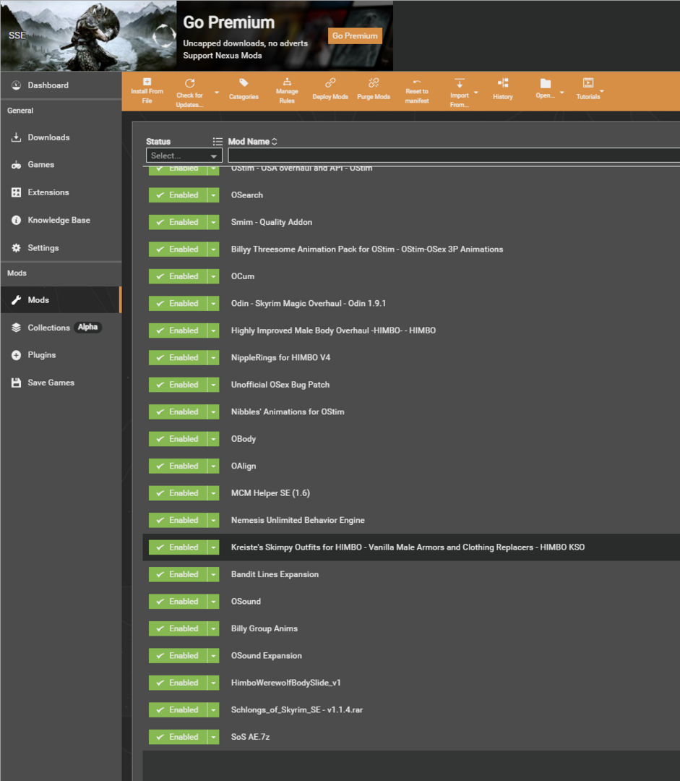
Task: Click Open folder toolbar icon
Action: click(x=546, y=83)
